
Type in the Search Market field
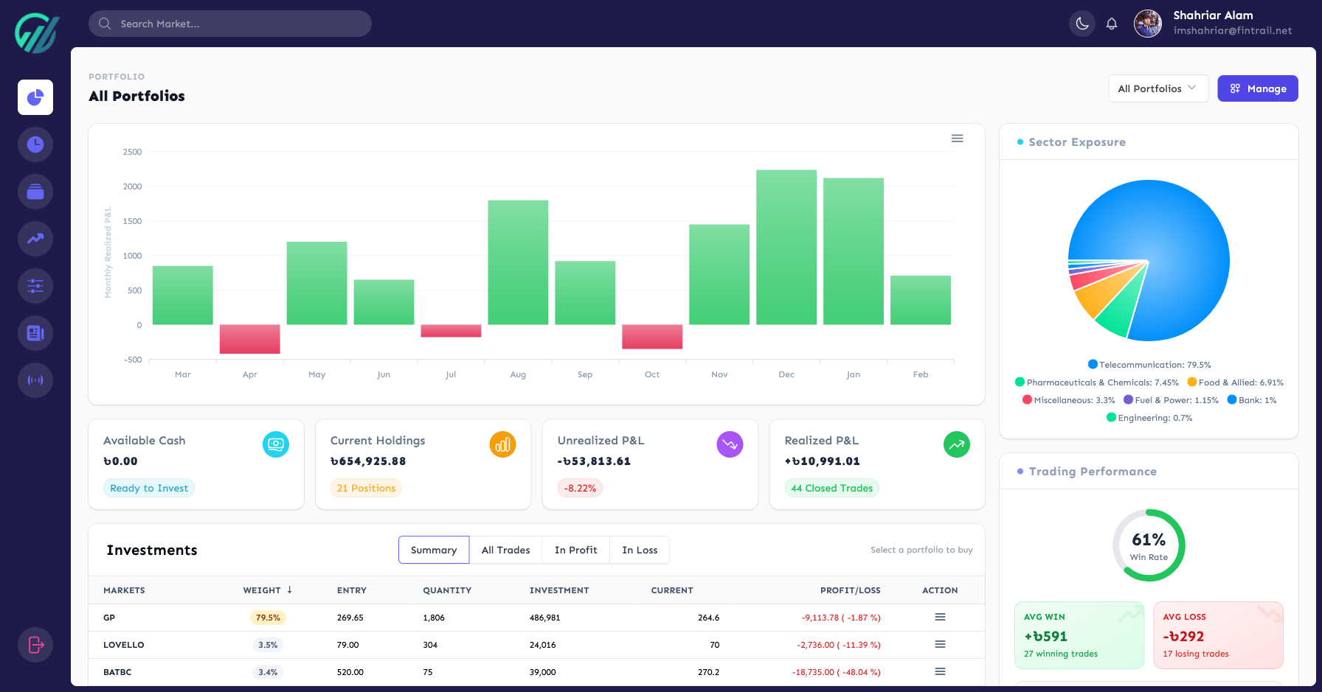[x=229, y=23]
